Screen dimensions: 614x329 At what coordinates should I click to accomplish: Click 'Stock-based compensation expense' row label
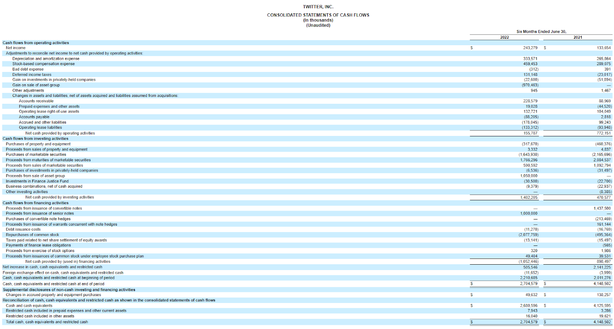[x=43, y=64]
